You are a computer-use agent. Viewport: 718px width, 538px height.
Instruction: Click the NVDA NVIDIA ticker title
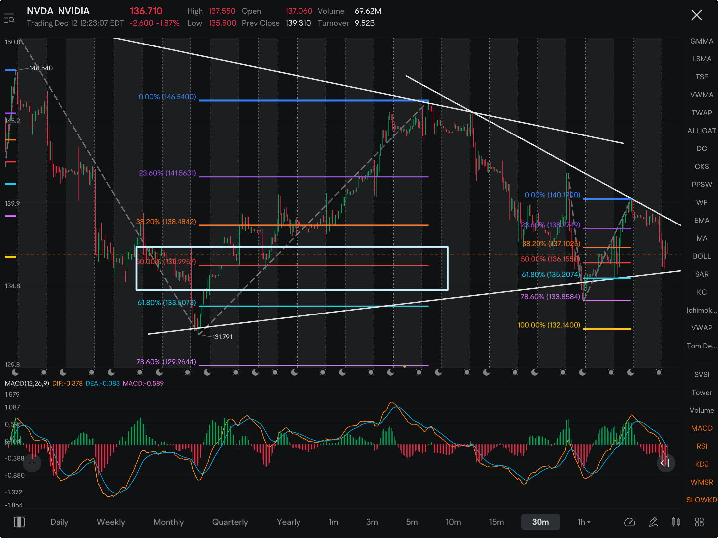[x=58, y=11]
